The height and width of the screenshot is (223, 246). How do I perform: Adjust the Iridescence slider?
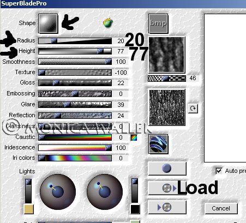[x=75, y=148]
